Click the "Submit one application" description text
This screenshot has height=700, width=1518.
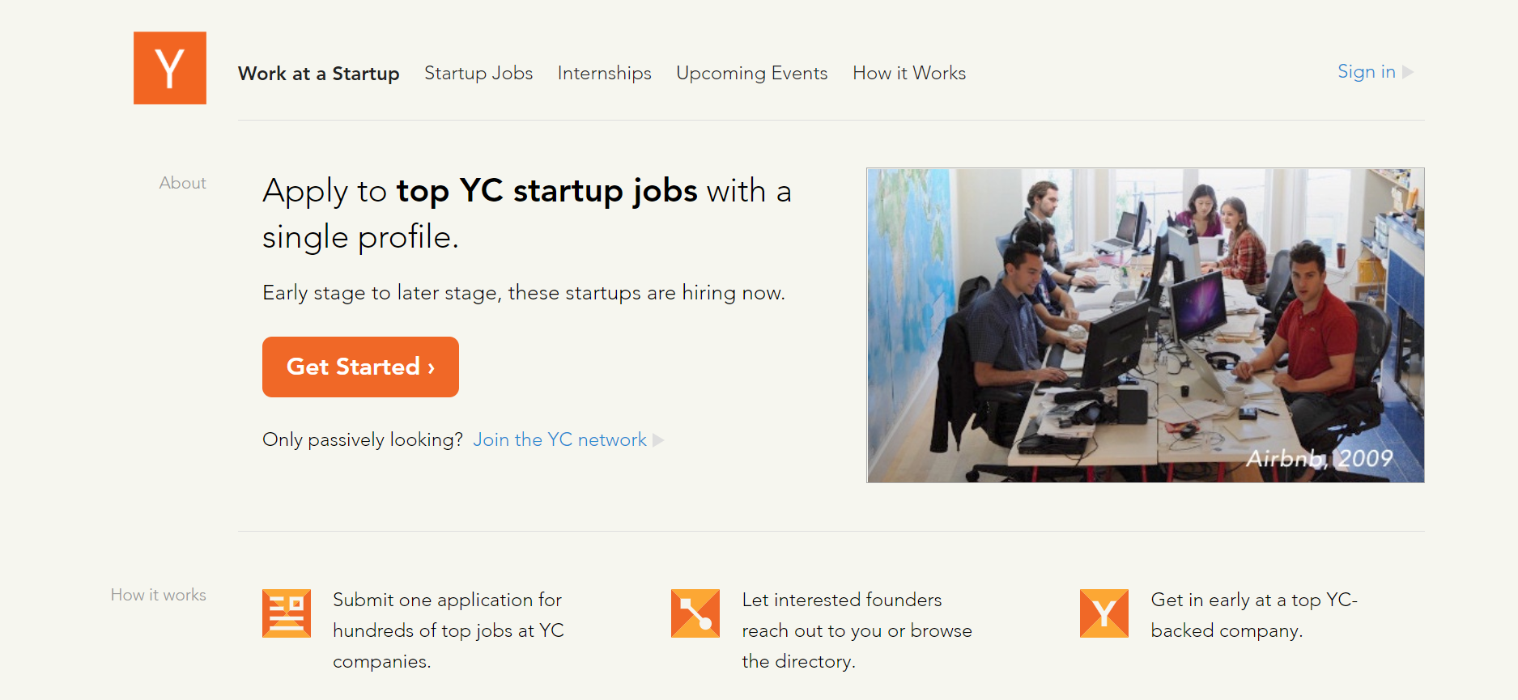click(449, 630)
